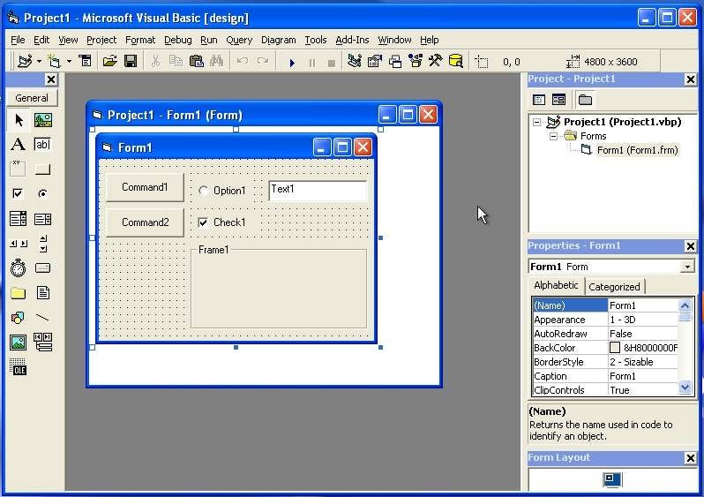Select the Pointer tool in toolbox

(18, 120)
